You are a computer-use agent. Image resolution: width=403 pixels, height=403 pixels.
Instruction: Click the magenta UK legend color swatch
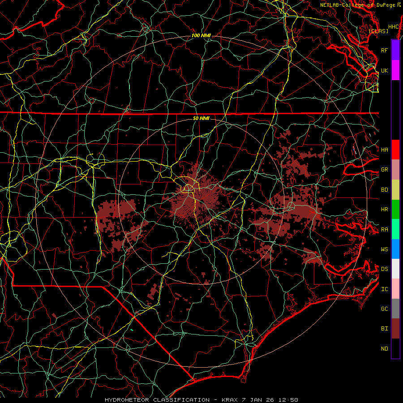(x=395, y=70)
